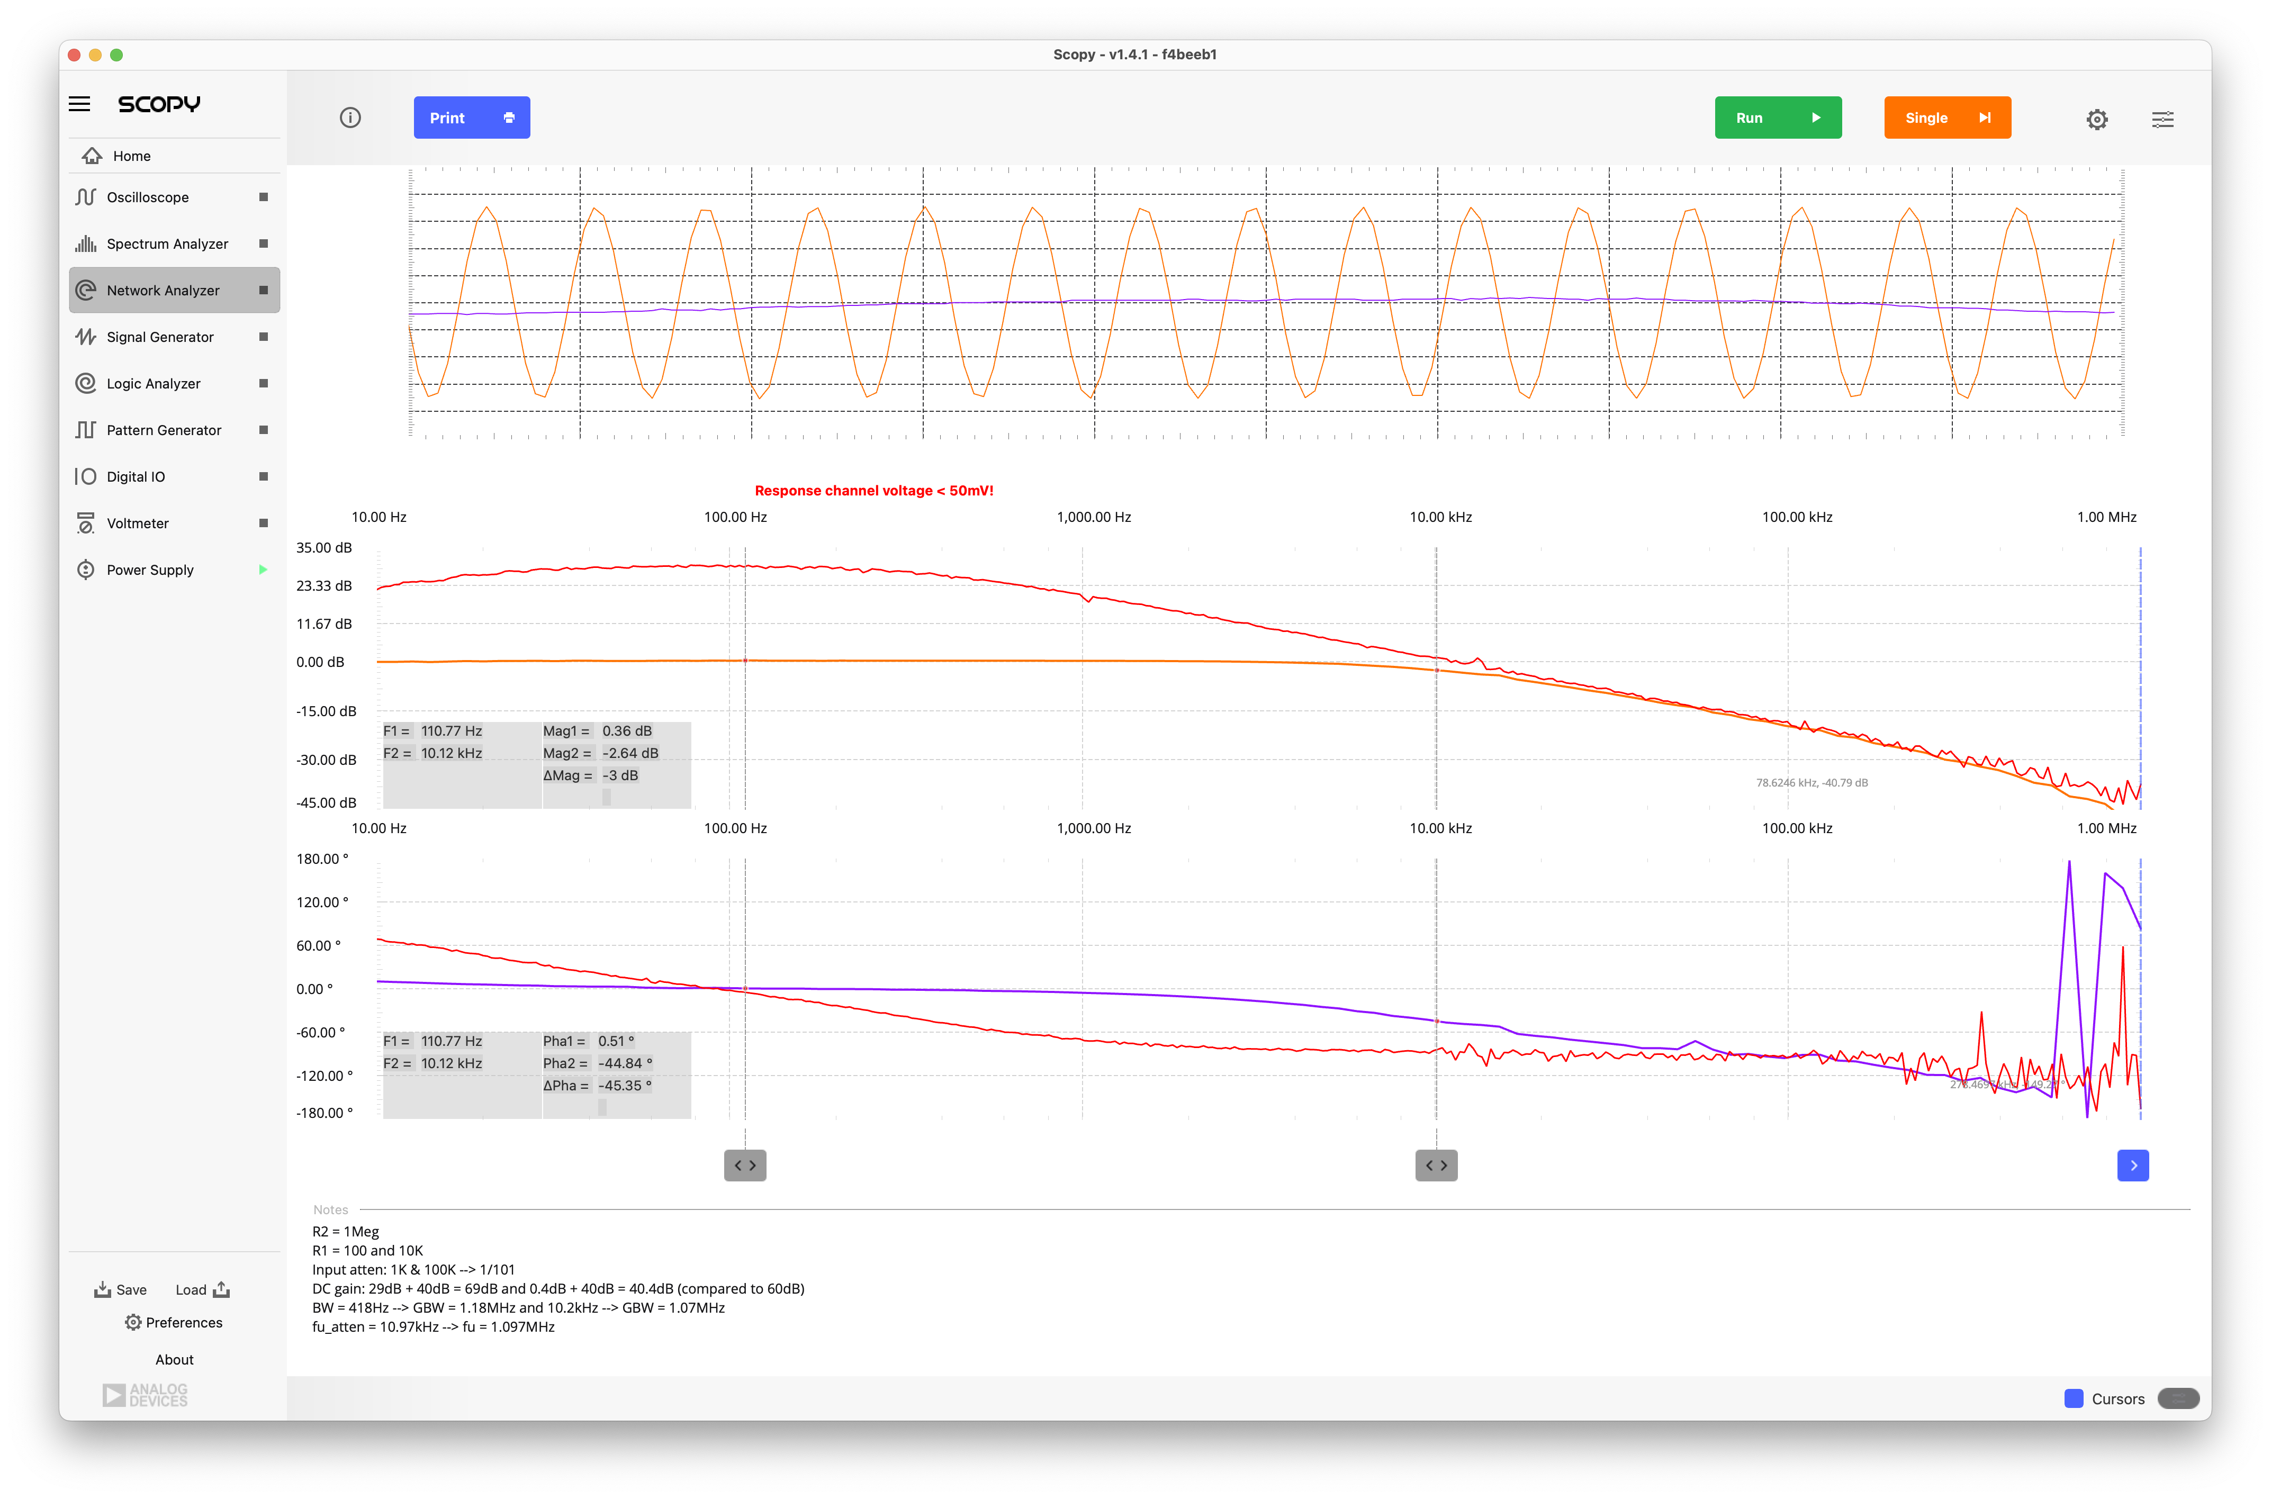Viewport: 2271px width, 1499px height.
Task: Toggle the Digital IO run/stop square
Action: 264,476
